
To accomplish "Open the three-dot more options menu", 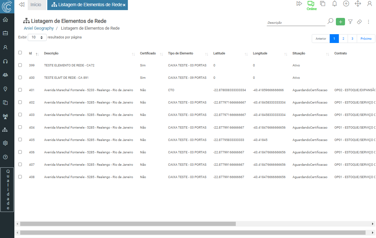I will pyautogui.click(x=368, y=22).
